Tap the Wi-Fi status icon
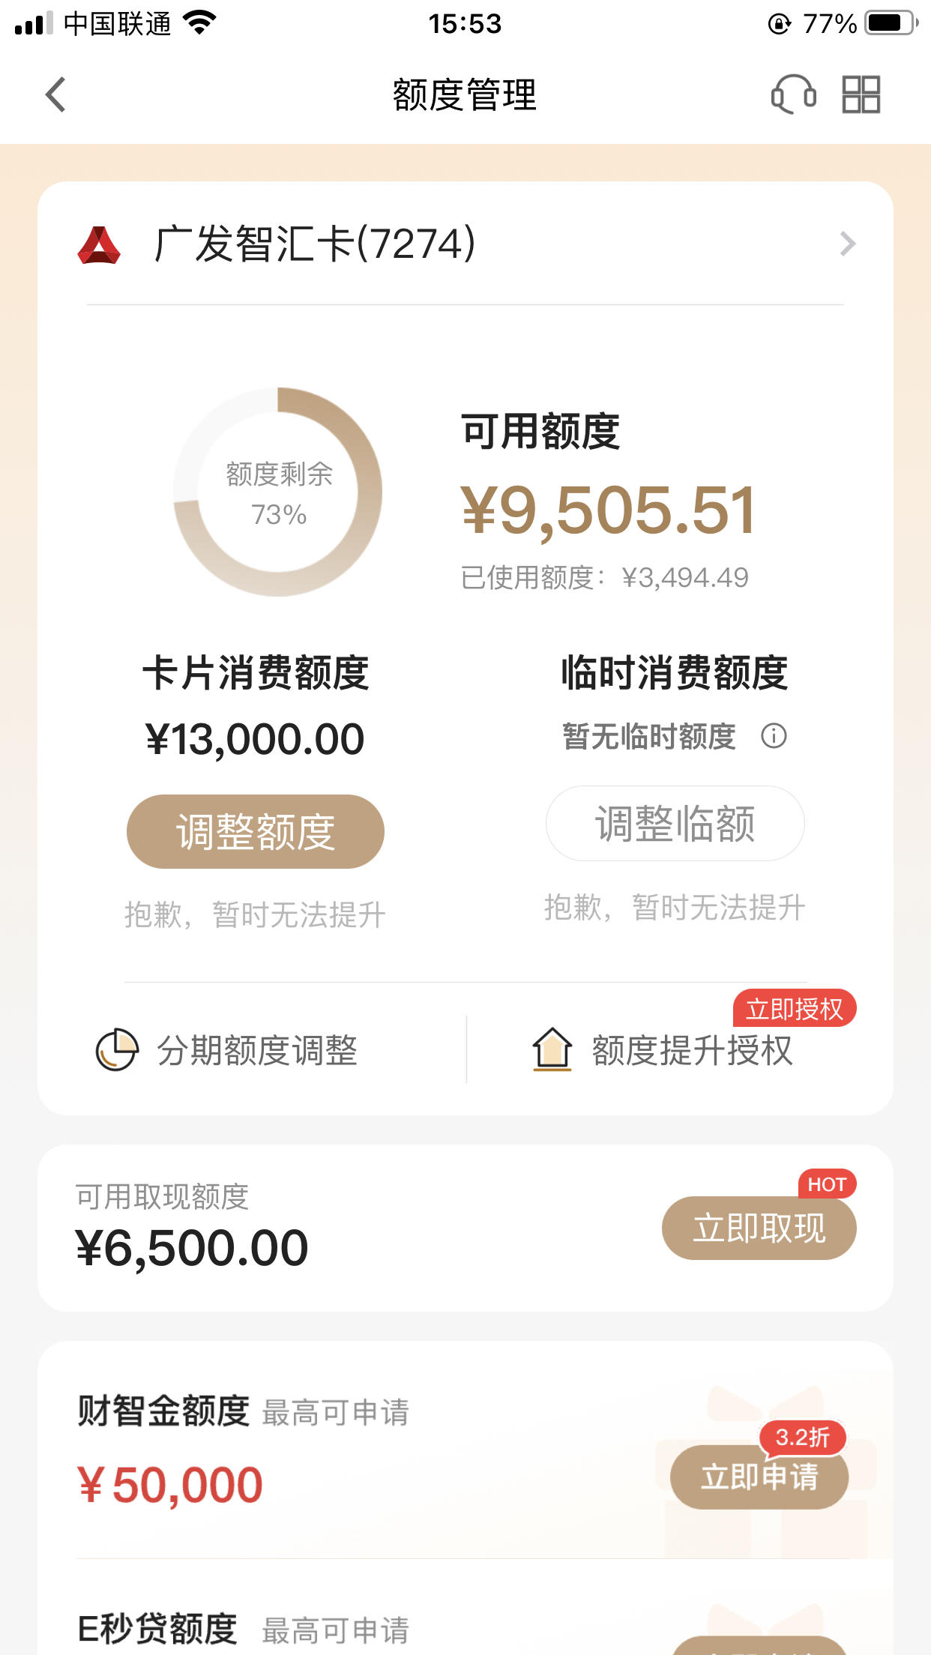This screenshot has height=1655, width=931. click(x=199, y=24)
